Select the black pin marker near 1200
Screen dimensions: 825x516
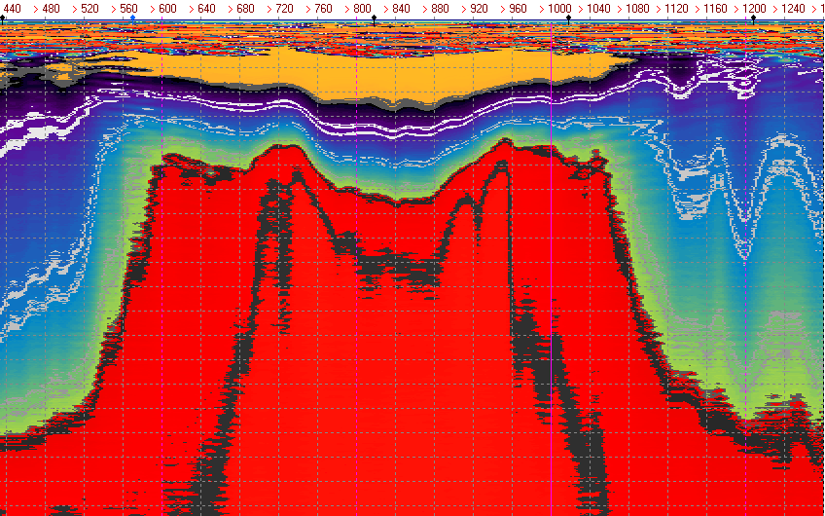click(x=753, y=18)
